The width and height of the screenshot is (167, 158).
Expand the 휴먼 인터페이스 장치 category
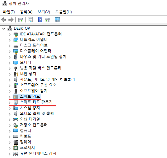pyautogui.click(x=10, y=154)
